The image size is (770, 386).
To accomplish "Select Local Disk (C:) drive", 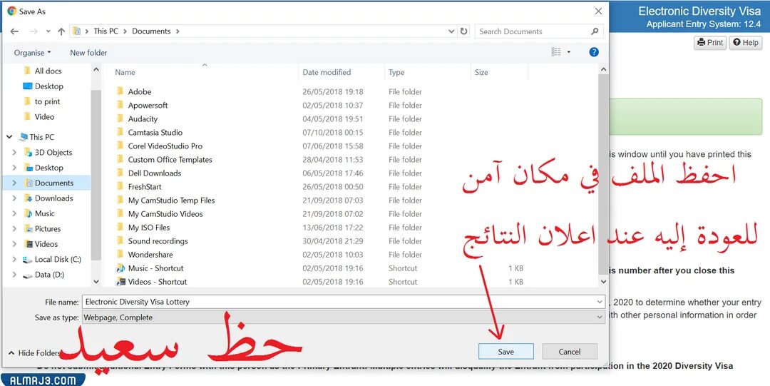I will (58, 259).
